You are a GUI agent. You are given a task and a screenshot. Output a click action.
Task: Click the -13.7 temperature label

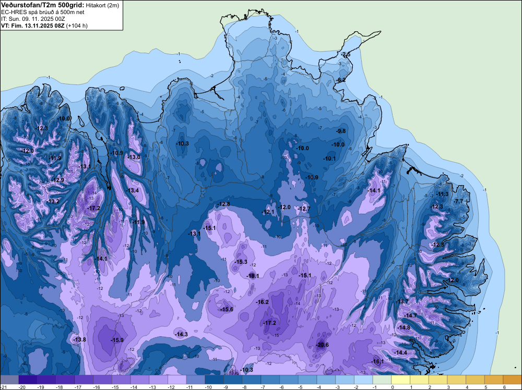[x=402, y=301]
